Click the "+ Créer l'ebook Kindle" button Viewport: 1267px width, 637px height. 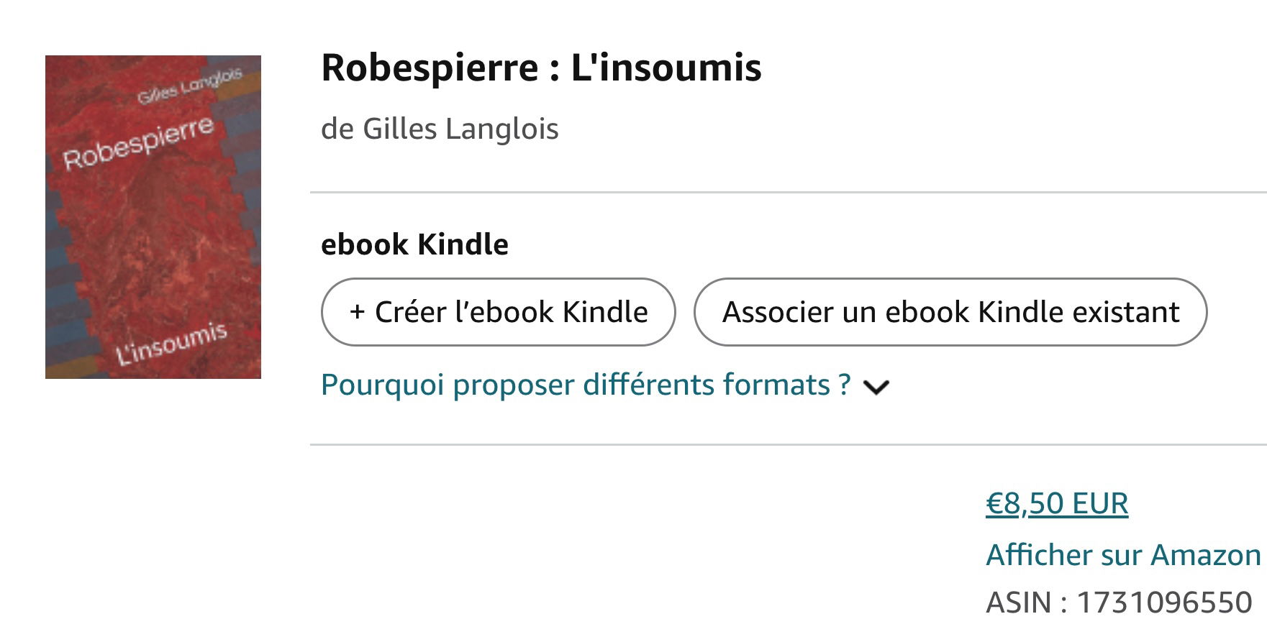[498, 312]
